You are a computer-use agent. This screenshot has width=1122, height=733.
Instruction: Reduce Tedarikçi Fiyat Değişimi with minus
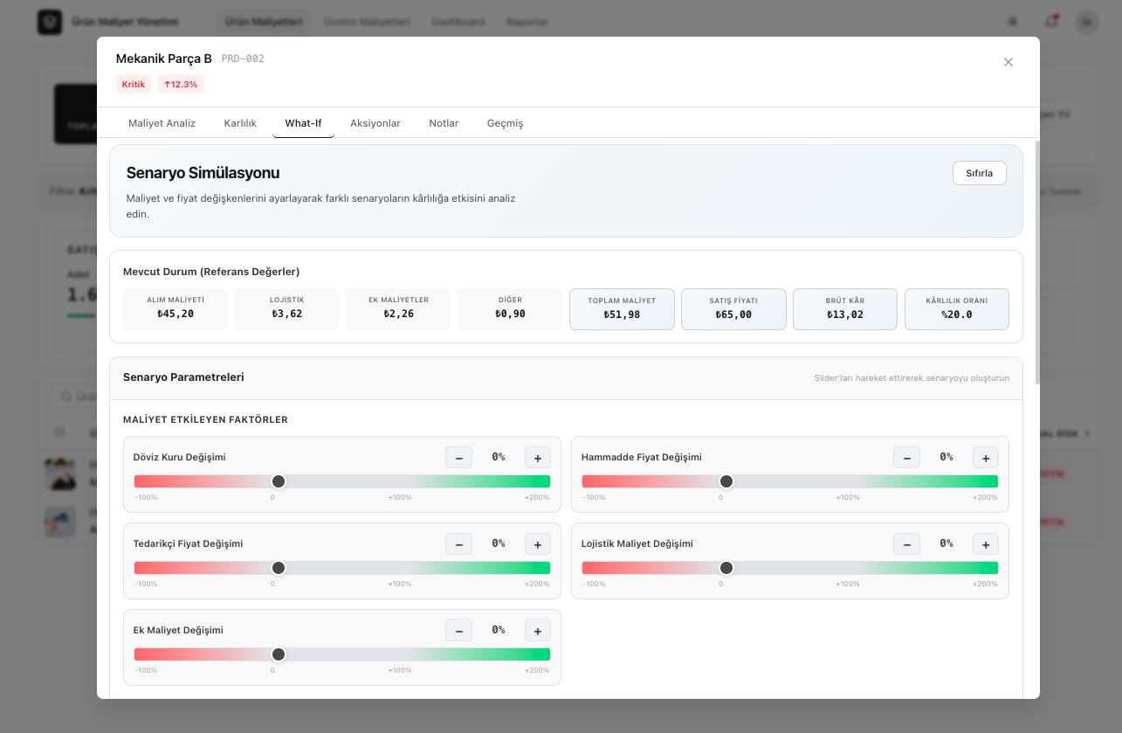pyautogui.click(x=458, y=543)
